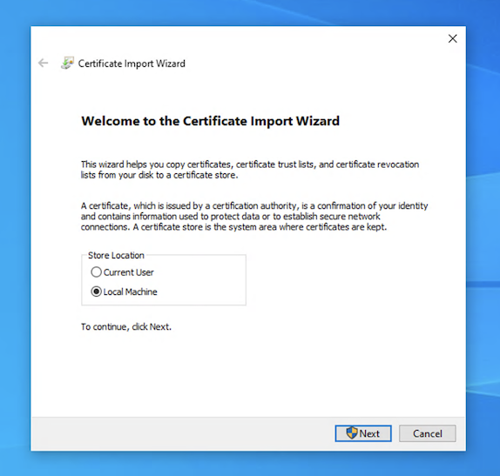Choose the Local Machine label text

pos(130,292)
